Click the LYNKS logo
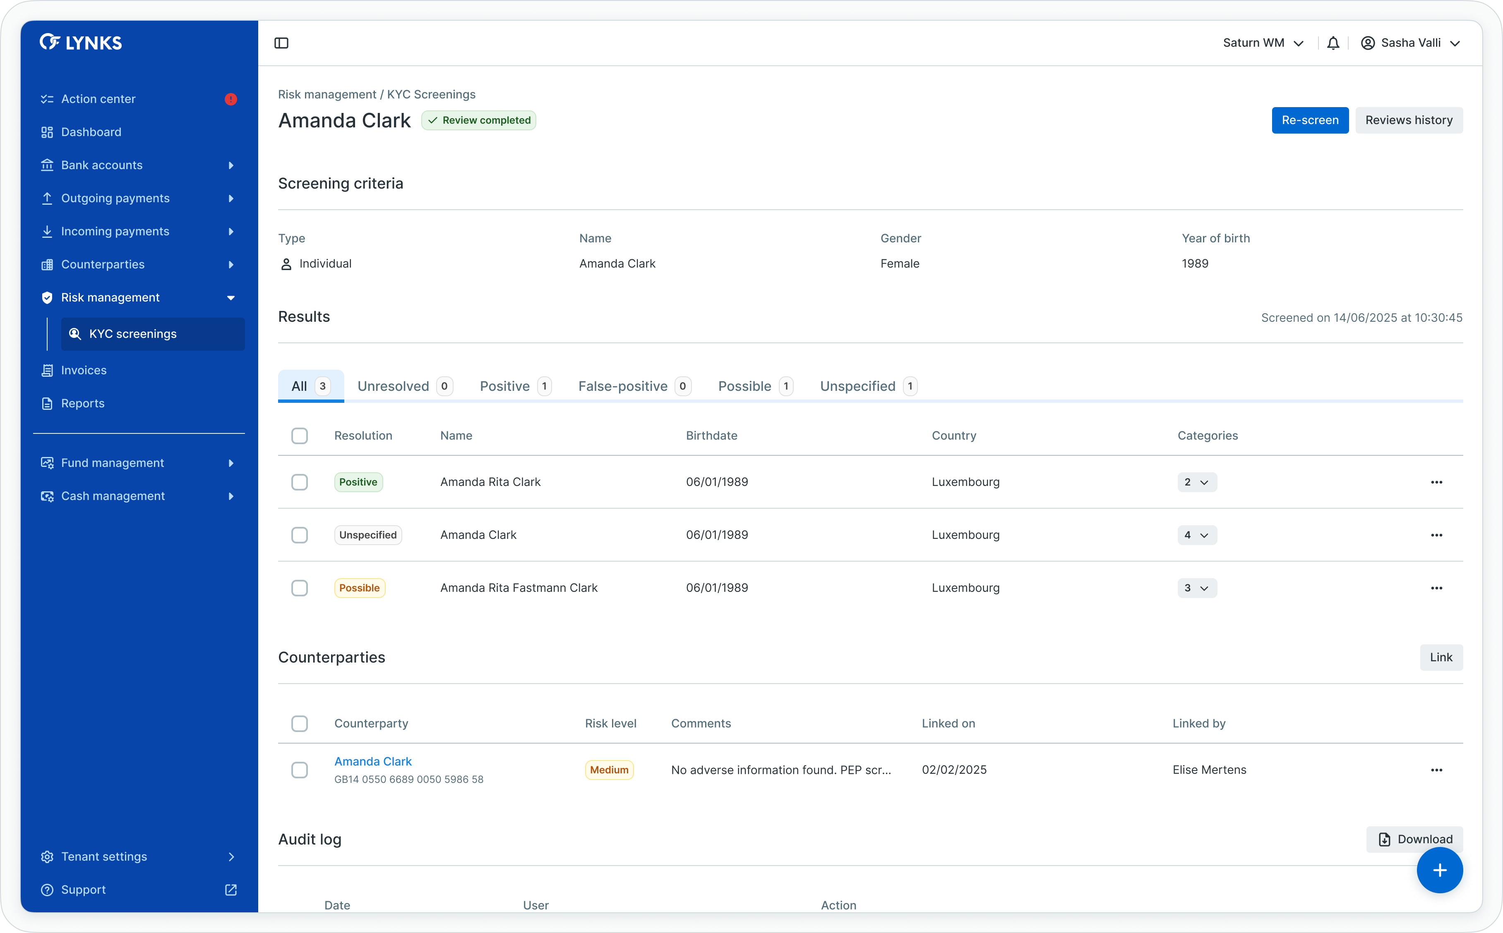 click(x=81, y=42)
